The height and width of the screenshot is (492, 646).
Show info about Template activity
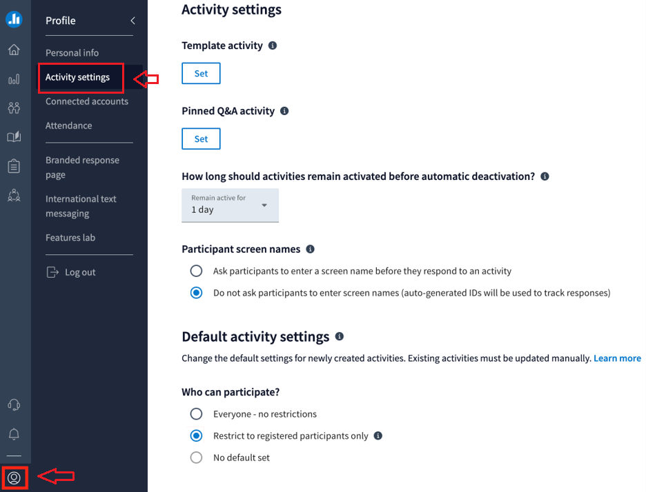coord(273,45)
